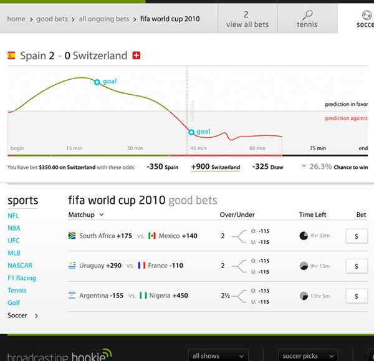Click the 13hr 5m time pie icon
374x361 pixels.
[x=304, y=296]
